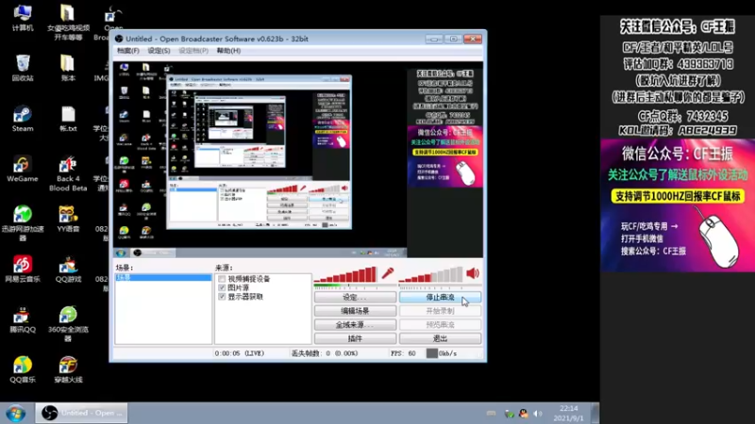
Task: Open the 档案(F) menu
Action: (x=127, y=51)
